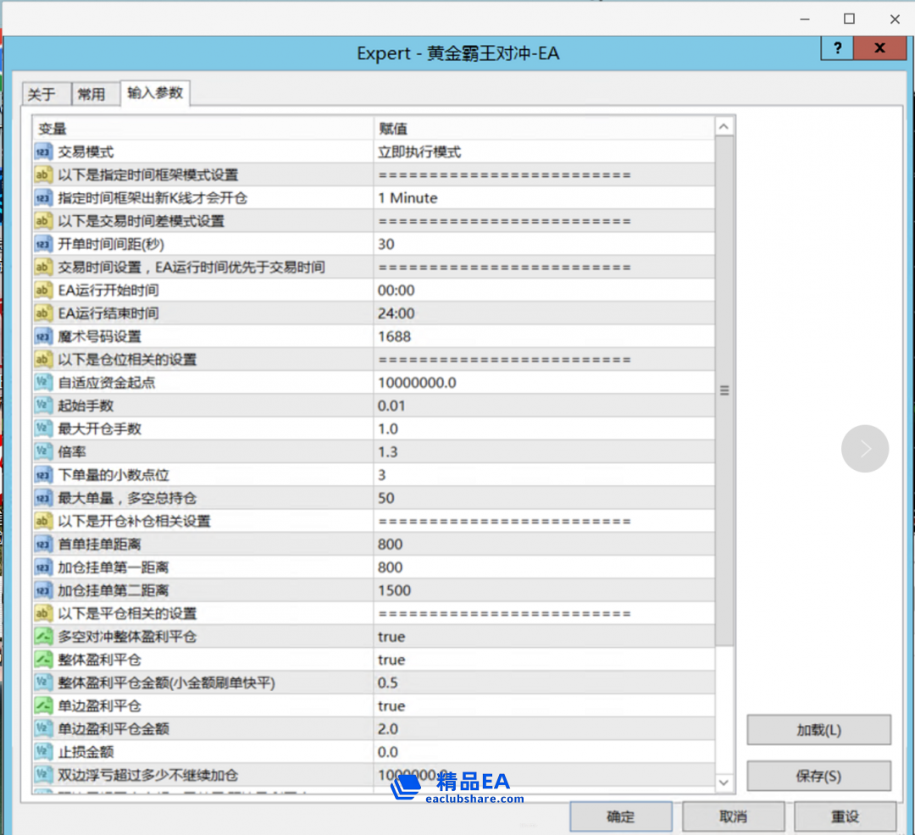The image size is (915, 835).
Task: Click the icon beside 起始手数 row
Action: (x=42, y=406)
